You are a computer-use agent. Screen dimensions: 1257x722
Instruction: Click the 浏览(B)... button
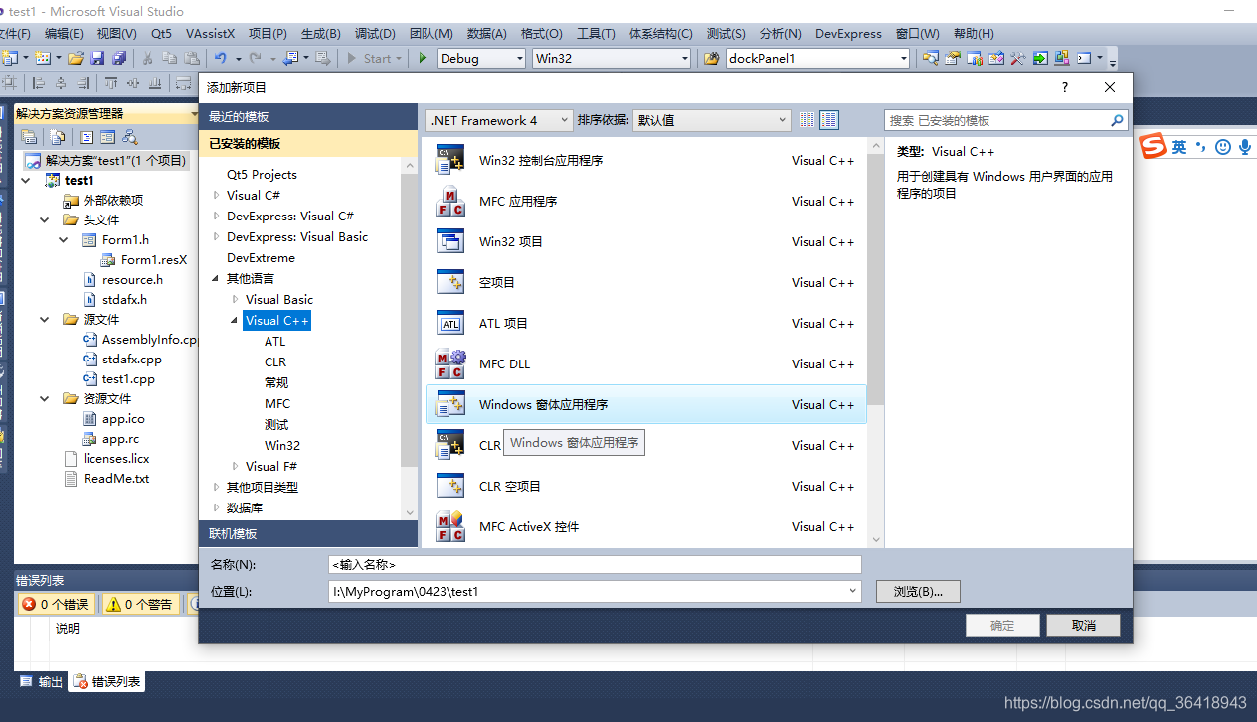916,591
